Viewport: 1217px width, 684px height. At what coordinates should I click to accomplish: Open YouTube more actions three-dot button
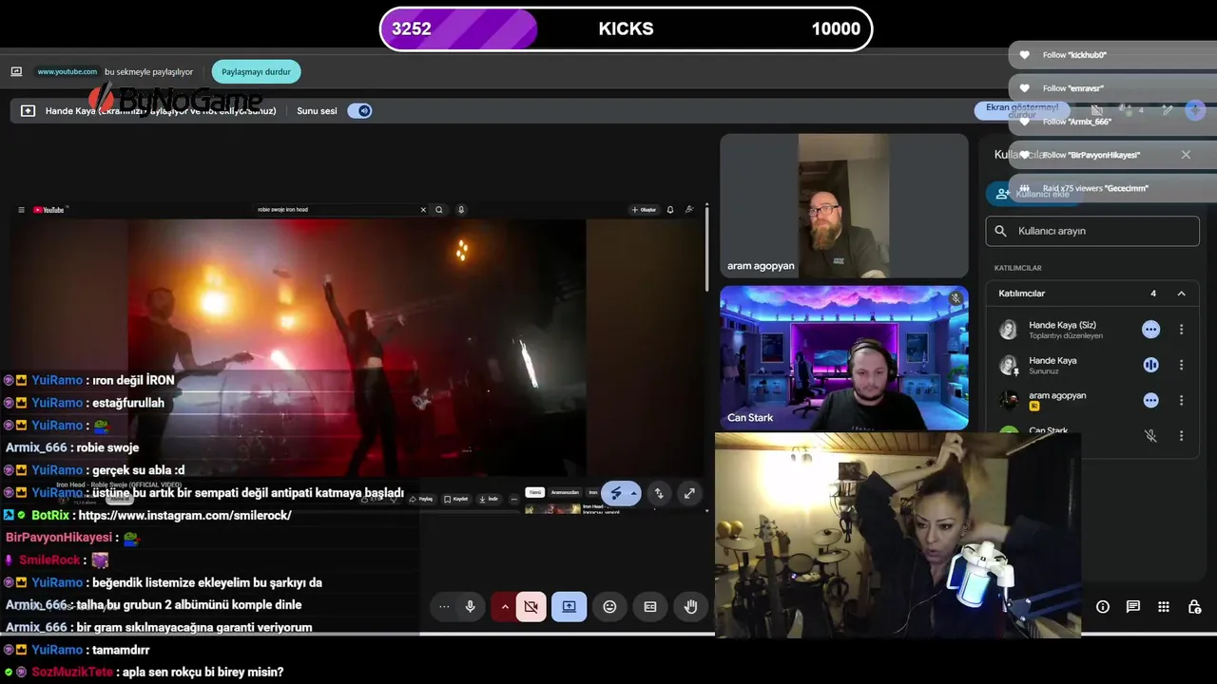pos(514,499)
